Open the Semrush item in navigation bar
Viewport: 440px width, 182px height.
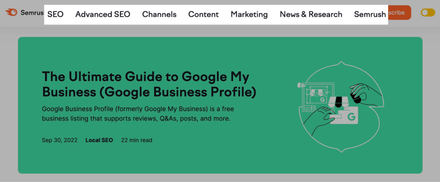tap(370, 14)
